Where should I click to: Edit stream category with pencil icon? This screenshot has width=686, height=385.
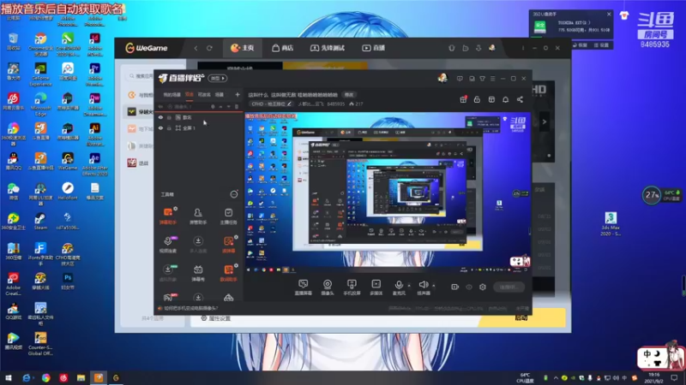(289, 104)
